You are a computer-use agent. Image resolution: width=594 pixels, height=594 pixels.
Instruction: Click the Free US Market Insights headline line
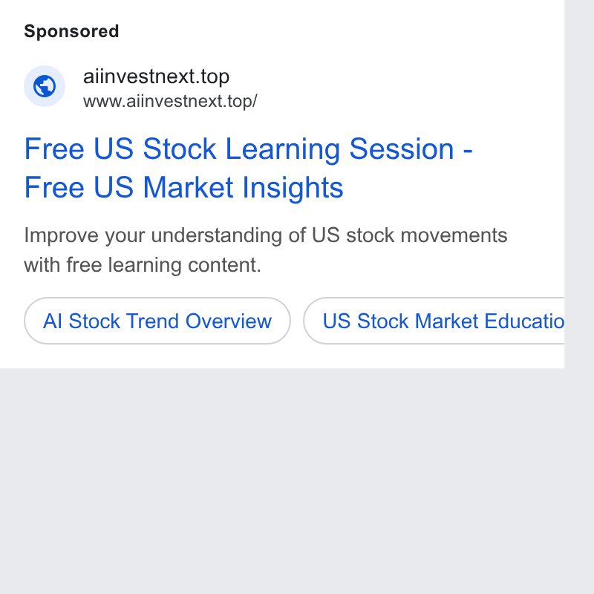tap(183, 188)
